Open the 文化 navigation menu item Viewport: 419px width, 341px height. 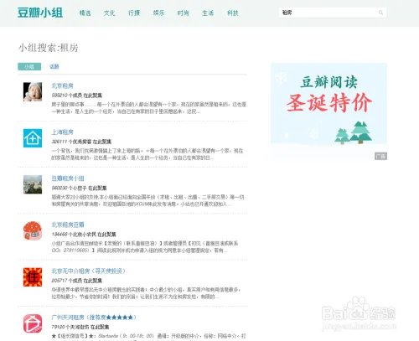click(110, 13)
